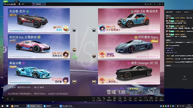Close the game tab with its X
193x108 pixels.
point(45,4)
